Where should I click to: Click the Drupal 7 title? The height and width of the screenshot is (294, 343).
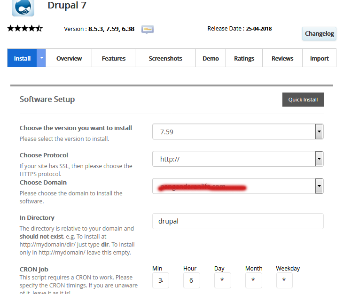67,5
